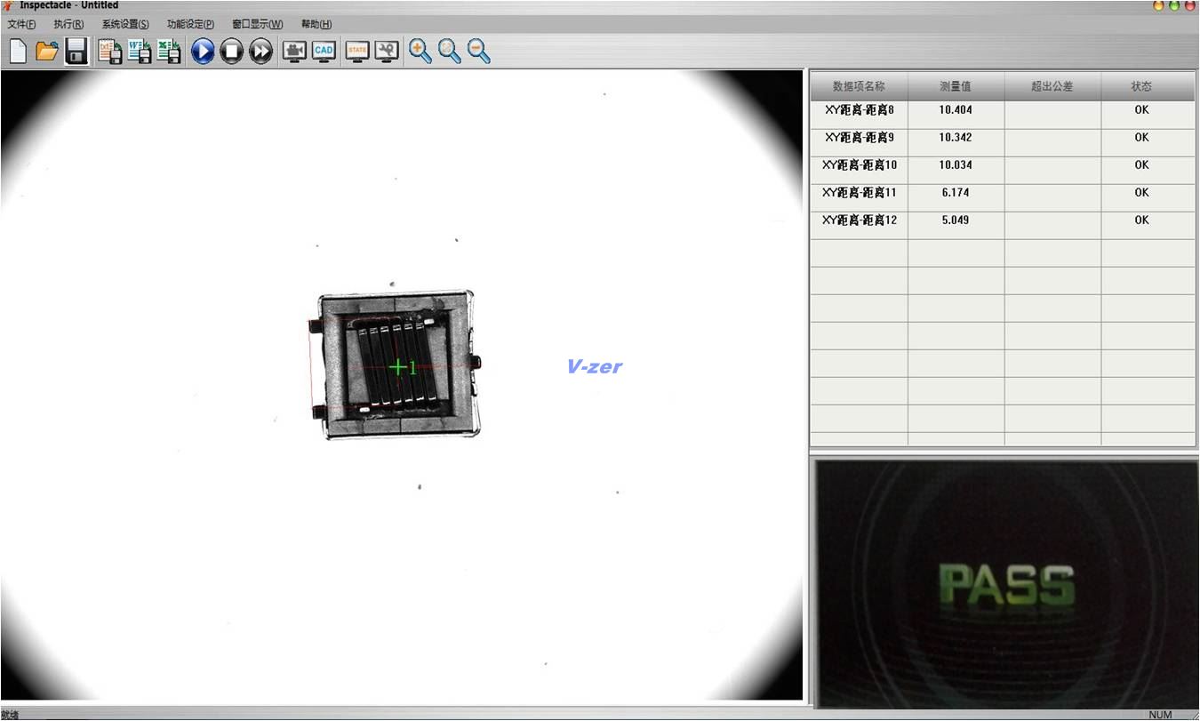
Task: Open a file with the folder icon
Action: click(x=47, y=51)
